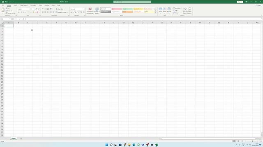Switch to the Data tab
This screenshot has width=263, height=147.
coord(40,5)
